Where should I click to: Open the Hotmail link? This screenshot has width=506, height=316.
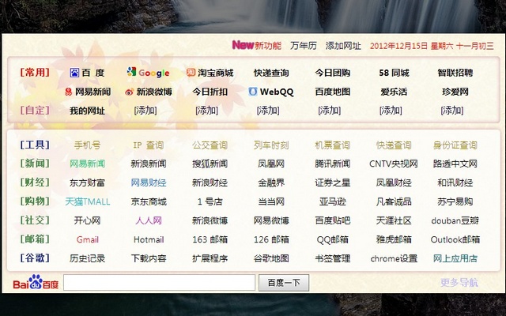point(149,239)
